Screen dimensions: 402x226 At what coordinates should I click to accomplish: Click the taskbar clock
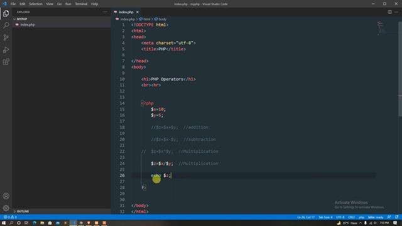384,223
